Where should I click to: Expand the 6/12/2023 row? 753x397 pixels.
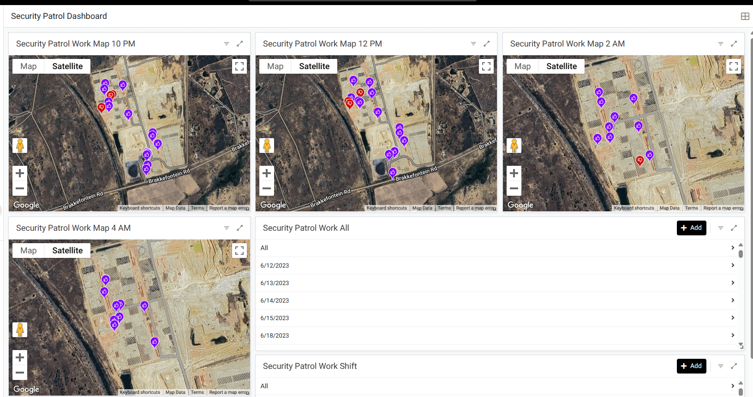pyautogui.click(x=732, y=265)
